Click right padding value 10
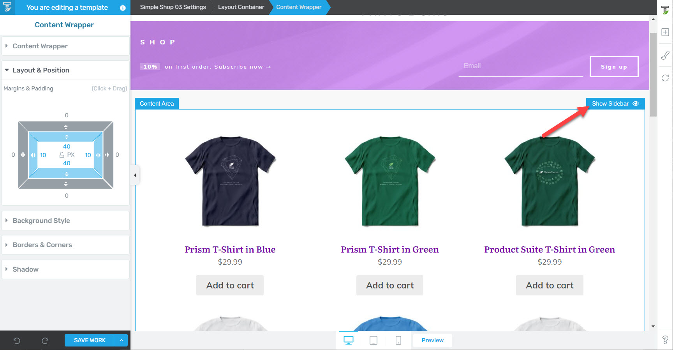Viewport: 673px width, 350px height. [88, 155]
